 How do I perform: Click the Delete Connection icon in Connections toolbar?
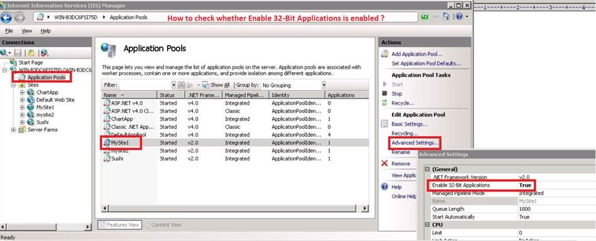44,53
